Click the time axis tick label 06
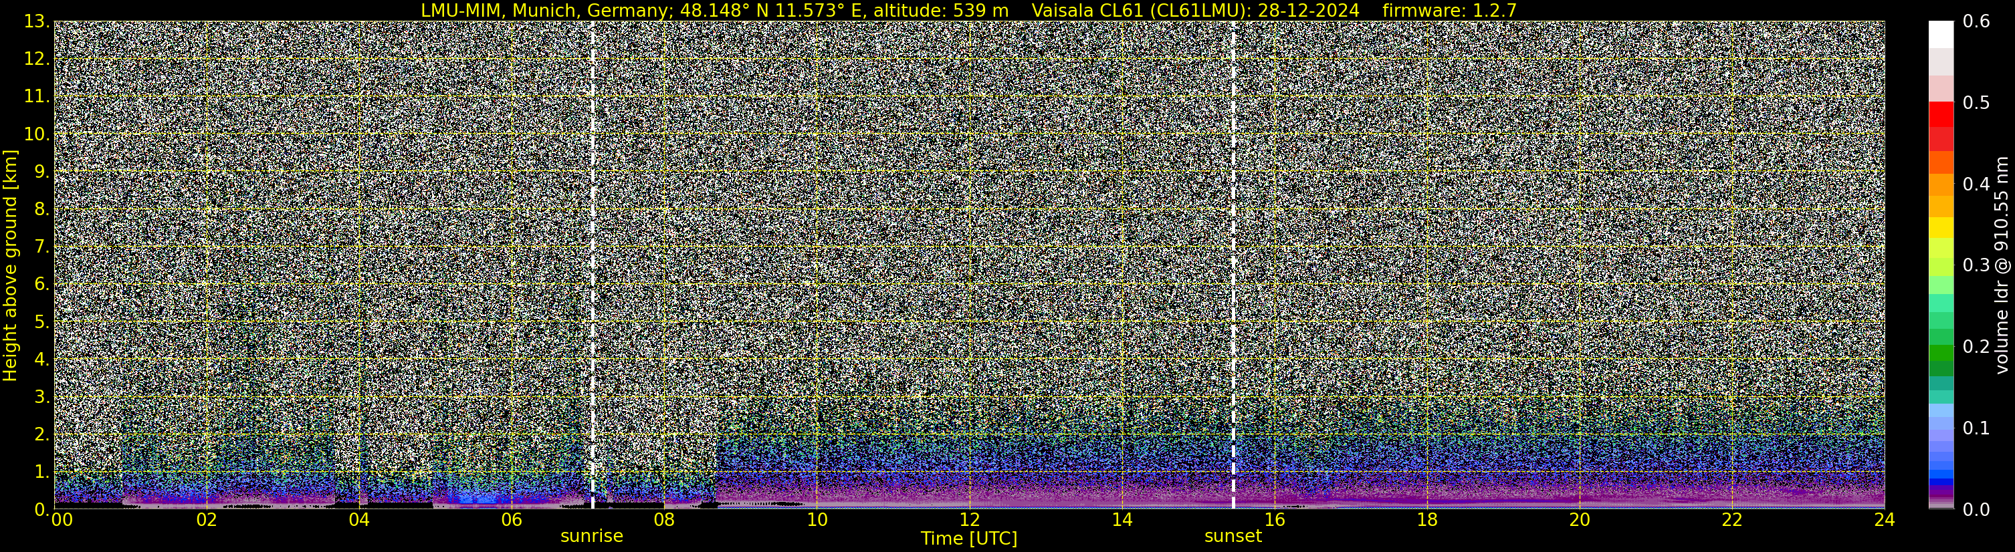The image size is (2015, 552). 512,521
